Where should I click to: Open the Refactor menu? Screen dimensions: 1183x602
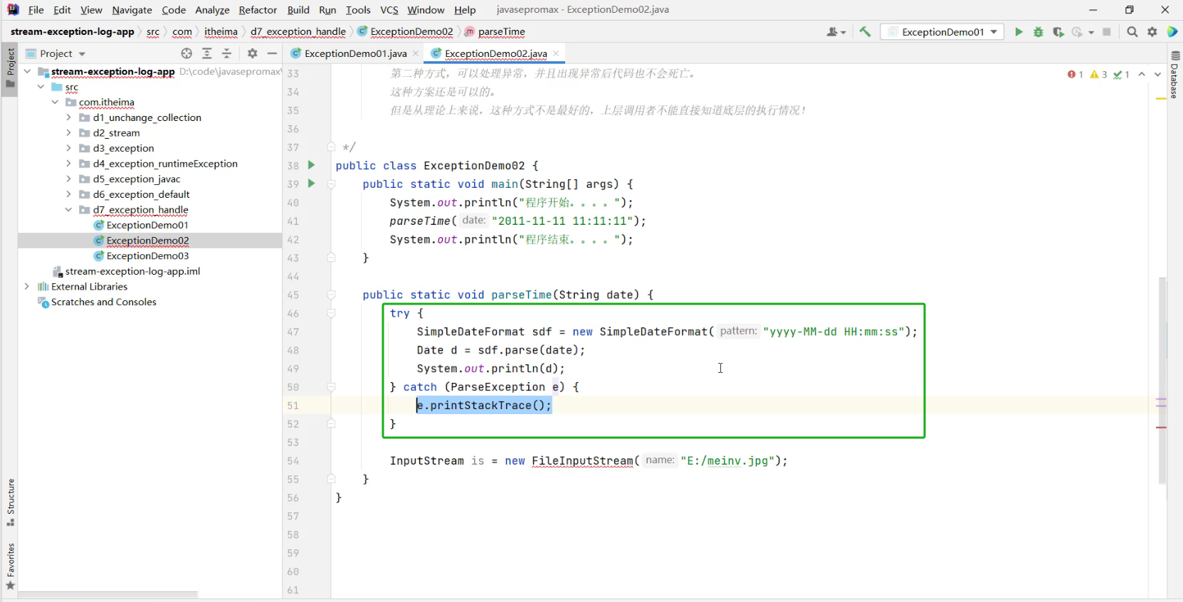[x=258, y=10]
